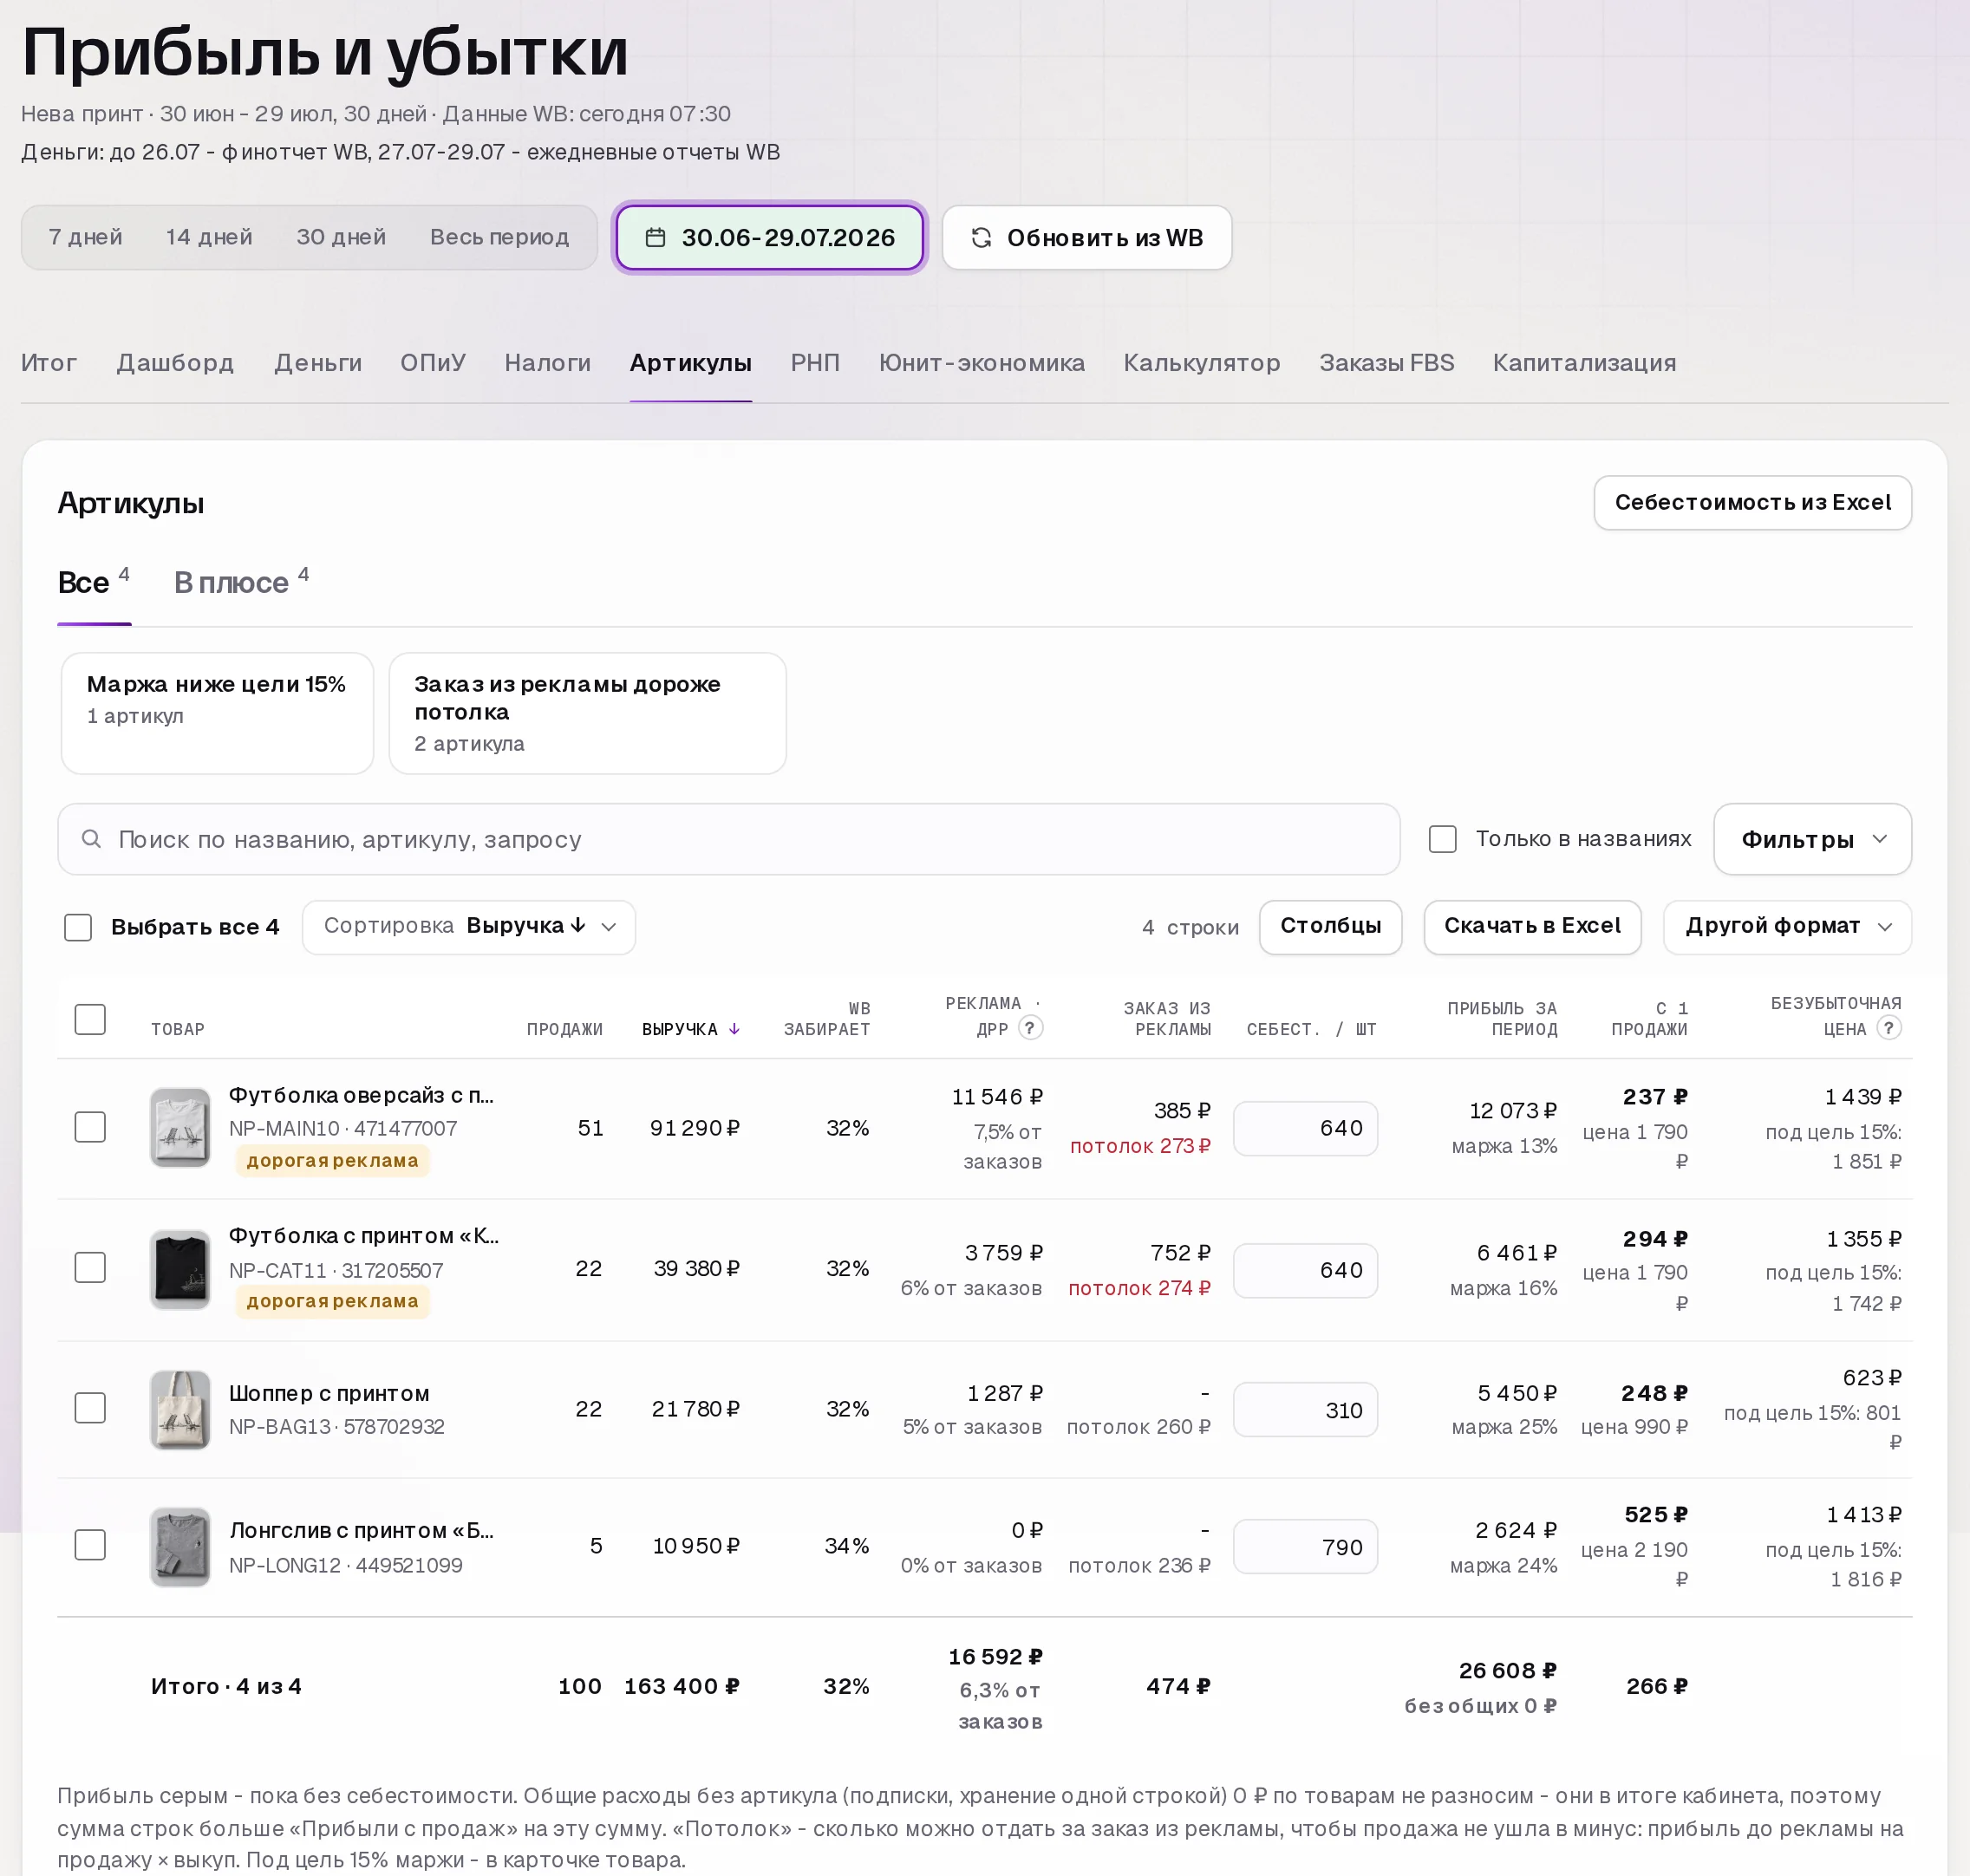This screenshot has width=1970, height=1876.
Task: Click the Себест. / шт column header
Action: coord(1311,1029)
